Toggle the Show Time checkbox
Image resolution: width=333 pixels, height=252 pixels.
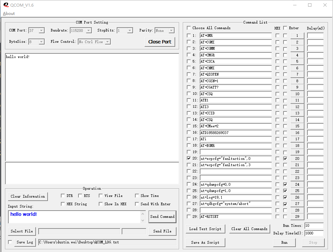pos(137,196)
